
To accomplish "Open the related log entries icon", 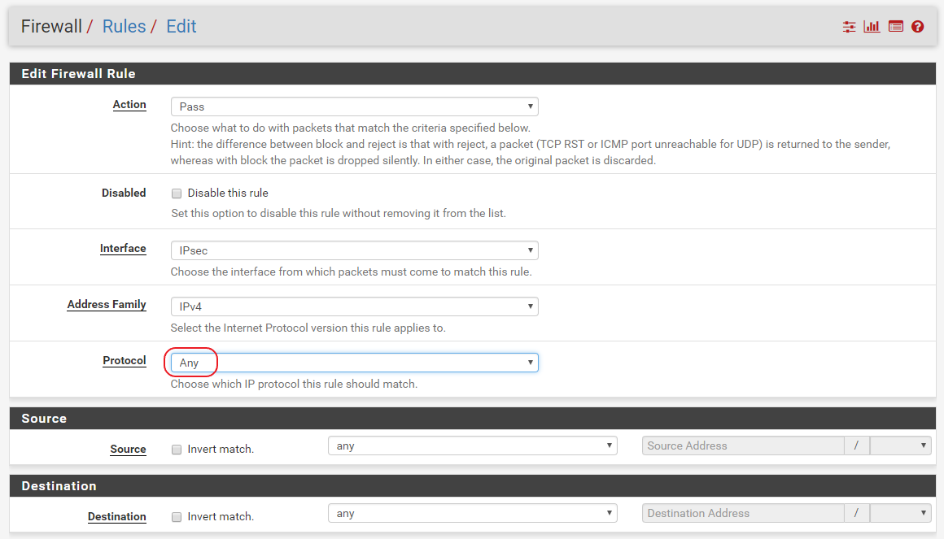I will tap(896, 27).
